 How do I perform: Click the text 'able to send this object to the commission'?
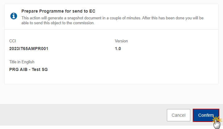(58, 23)
